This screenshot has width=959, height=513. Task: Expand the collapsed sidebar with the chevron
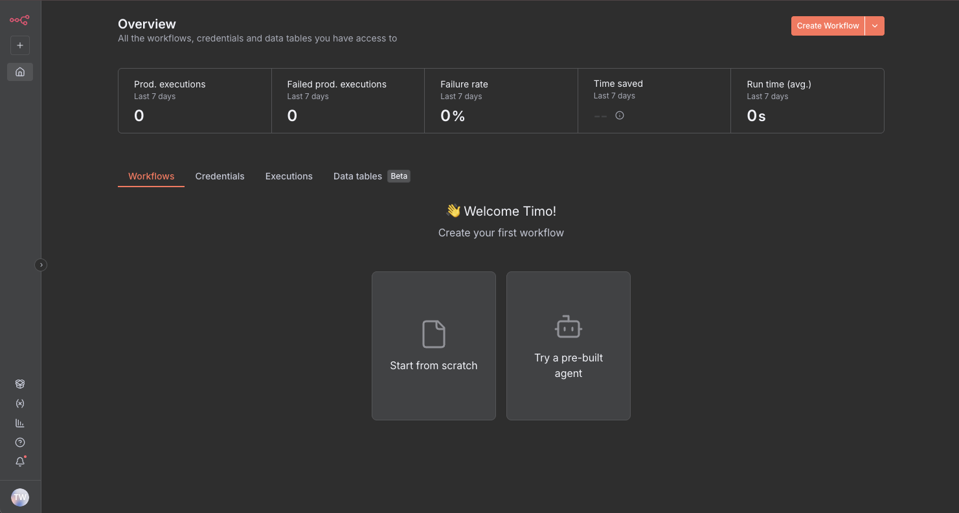click(x=41, y=265)
